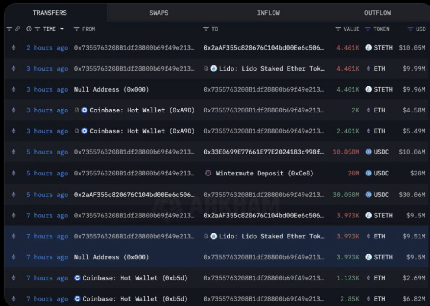This screenshot has width=430, height=306.
Task: Toggle the TIME sort arrow
Action: click(x=62, y=29)
